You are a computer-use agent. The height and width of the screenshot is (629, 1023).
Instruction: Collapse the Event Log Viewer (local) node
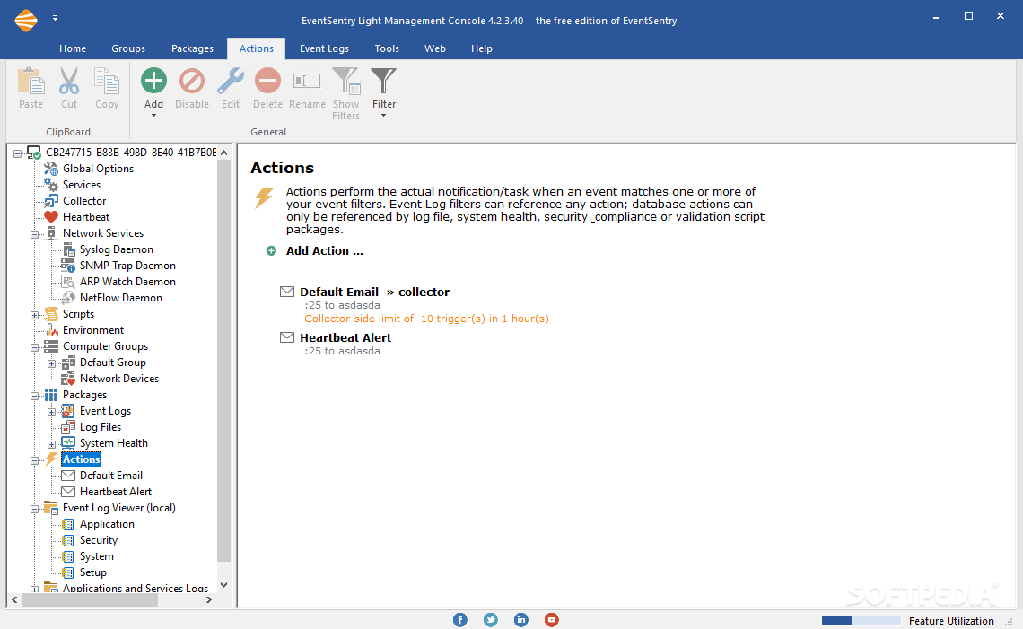click(35, 509)
